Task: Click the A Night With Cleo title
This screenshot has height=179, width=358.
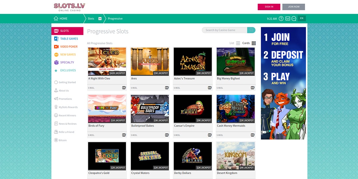Action: [99, 78]
